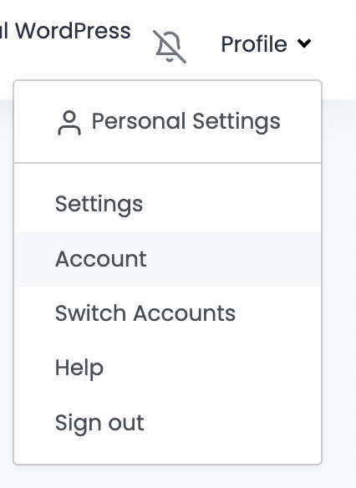Go to account details via Account
Image resolution: width=356 pixels, height=488 pixels.
(x=168, y=259)
